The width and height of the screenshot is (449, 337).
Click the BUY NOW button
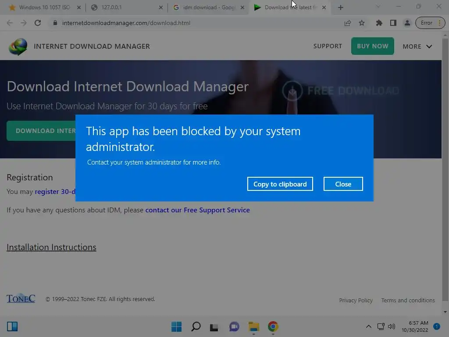pos(373,46)
